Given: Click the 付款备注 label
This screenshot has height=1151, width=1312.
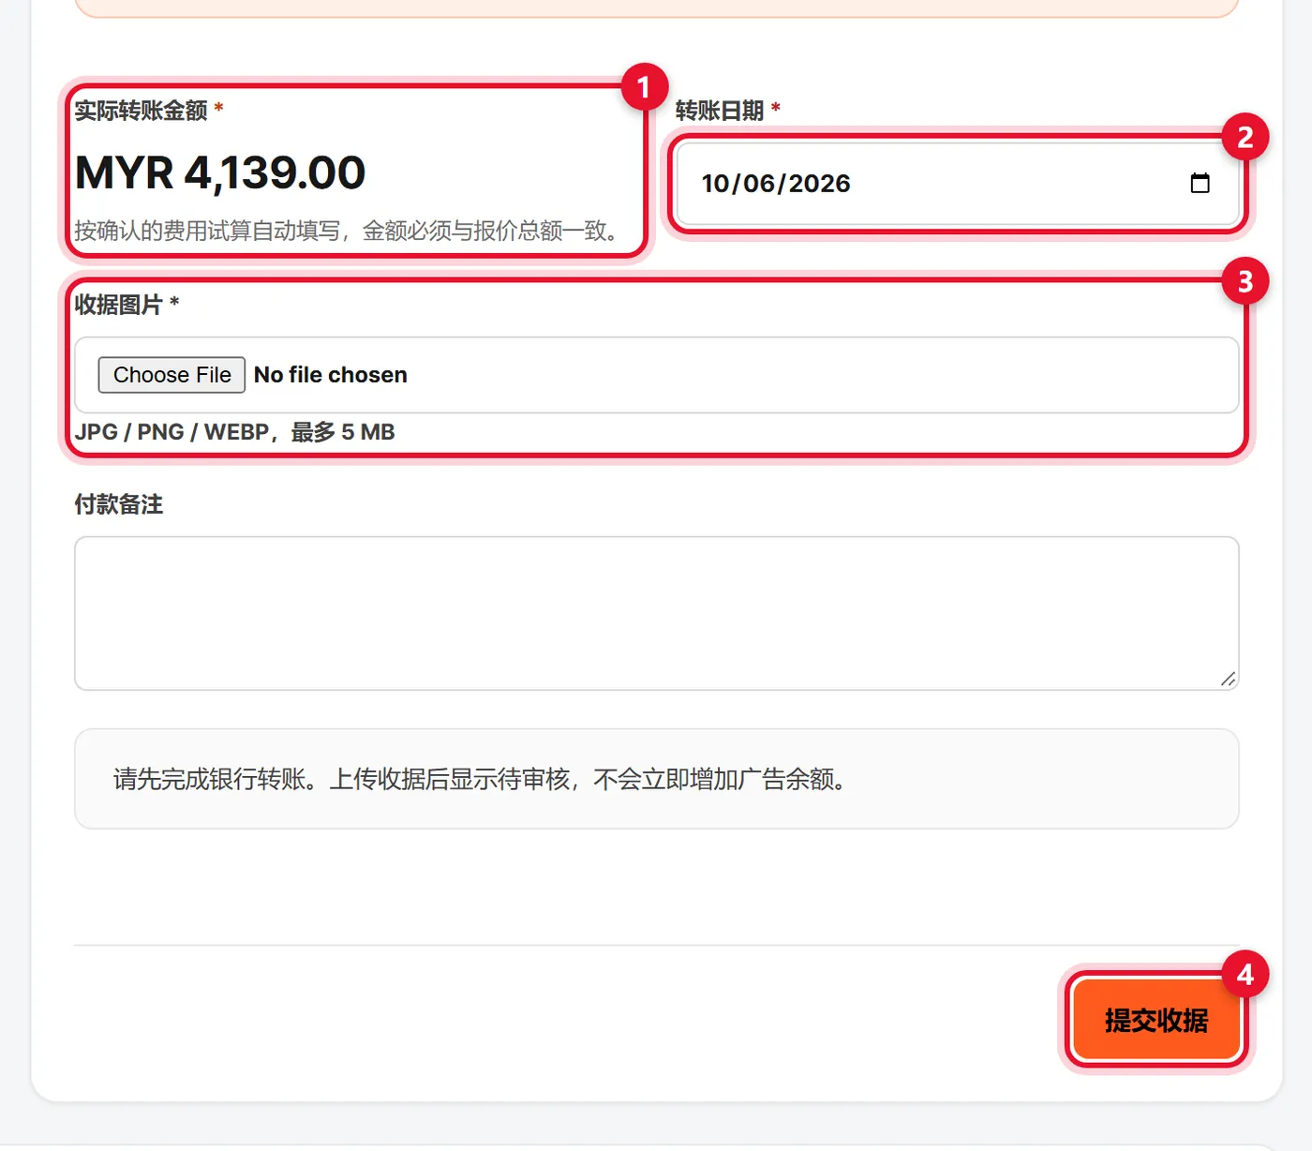Looking at the screenshot, I should 119,504.
